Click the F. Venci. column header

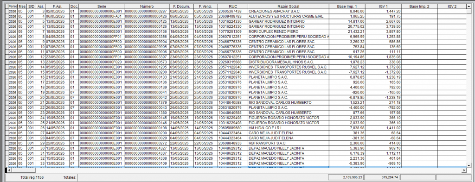point(205,6)
